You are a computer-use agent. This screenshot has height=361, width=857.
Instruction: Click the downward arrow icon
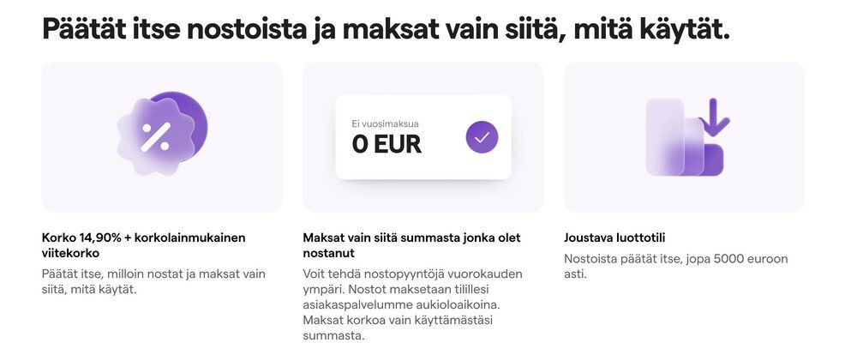click(x=713, y=117)
